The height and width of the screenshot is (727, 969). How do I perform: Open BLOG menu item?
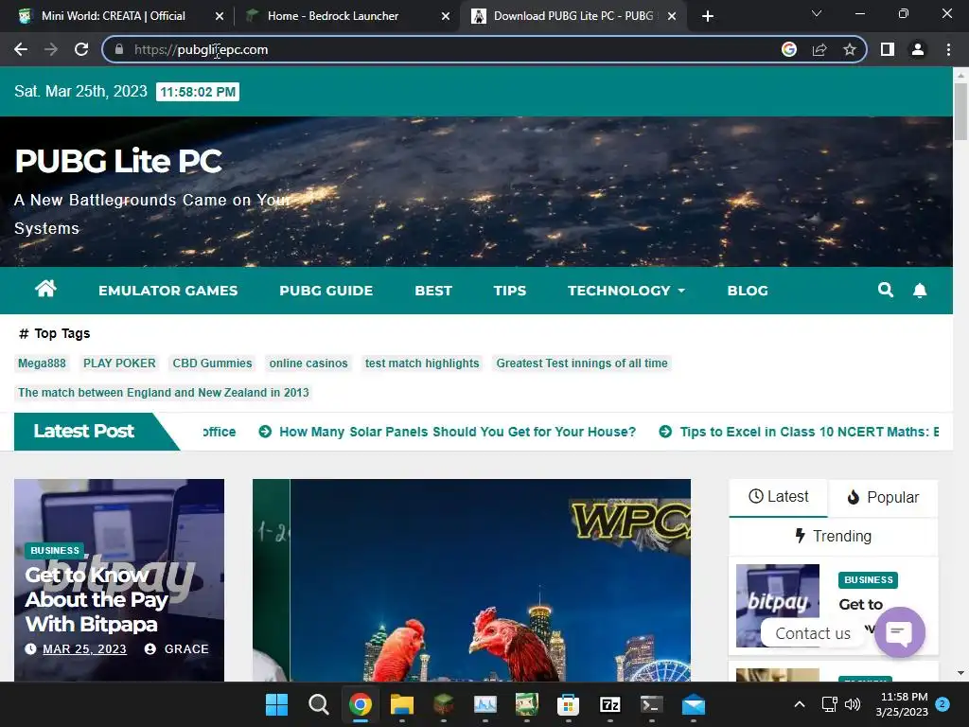(x=748, y=291)
